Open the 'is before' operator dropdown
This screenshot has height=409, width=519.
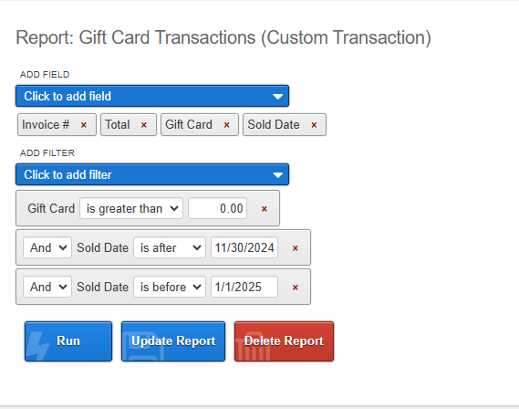(x=170, y=287)
